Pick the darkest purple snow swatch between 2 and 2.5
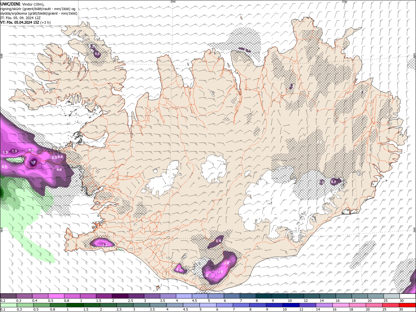 point(120,296)
